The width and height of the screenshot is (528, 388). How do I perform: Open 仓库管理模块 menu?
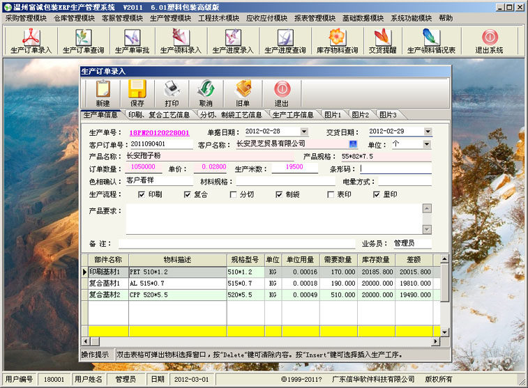[x=74, y=18]
